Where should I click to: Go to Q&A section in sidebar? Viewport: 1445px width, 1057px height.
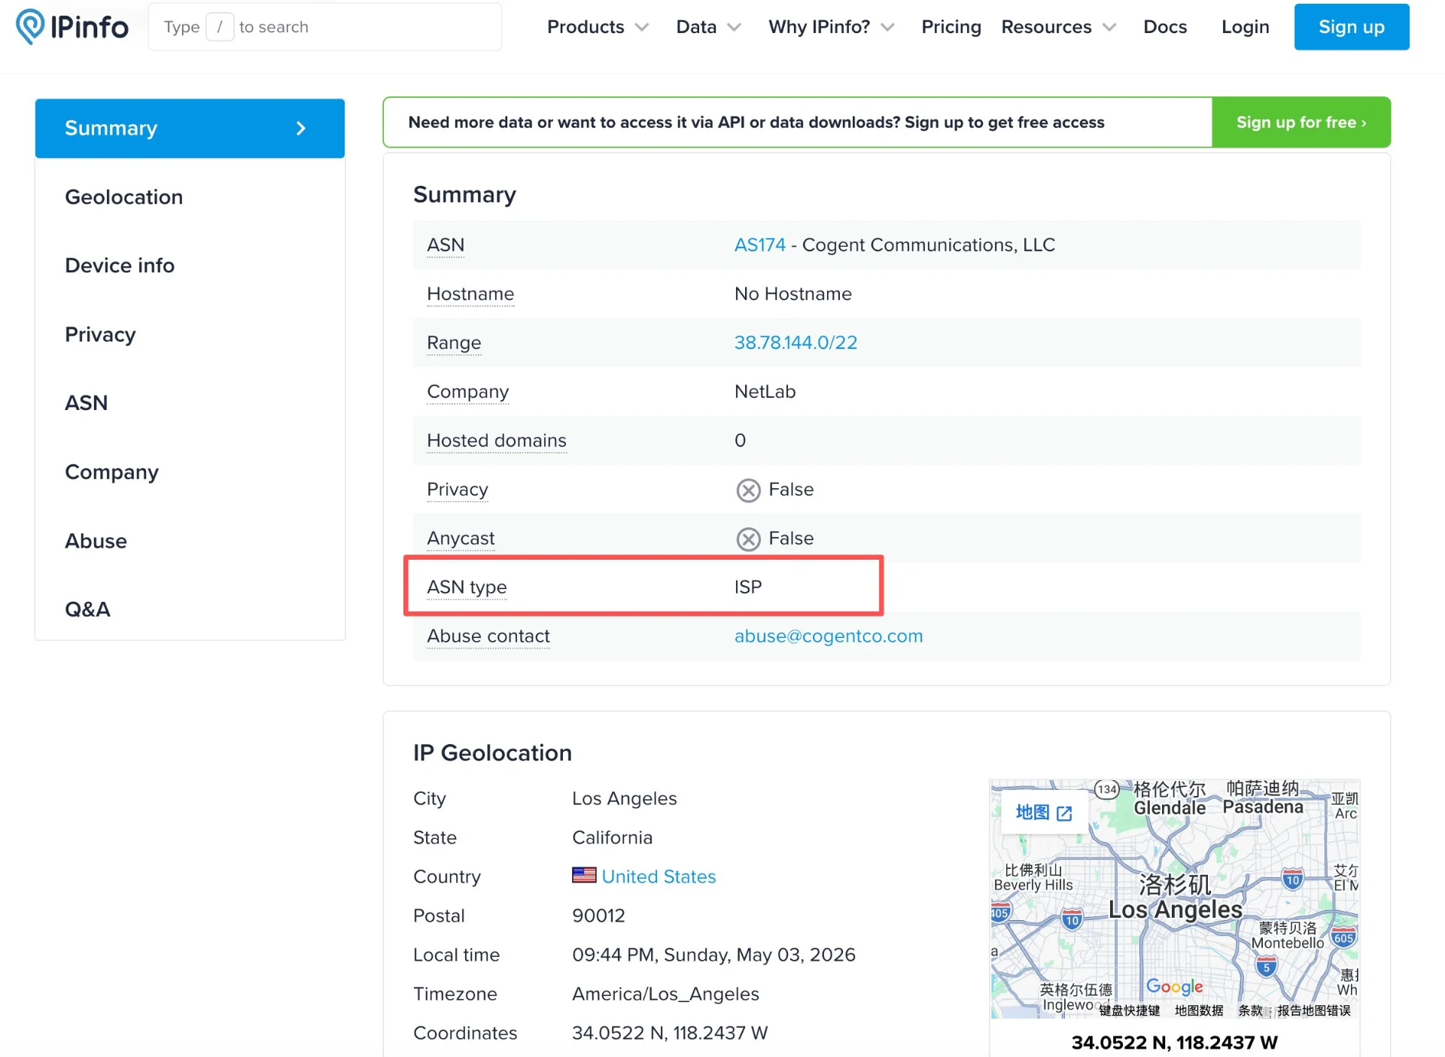[87, 609]
